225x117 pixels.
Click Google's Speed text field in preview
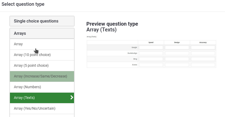(x=151, y=47)
